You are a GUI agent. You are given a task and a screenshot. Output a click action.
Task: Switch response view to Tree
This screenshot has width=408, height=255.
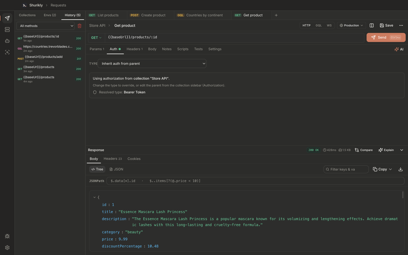pyautogui.click(x=97, y=169)
